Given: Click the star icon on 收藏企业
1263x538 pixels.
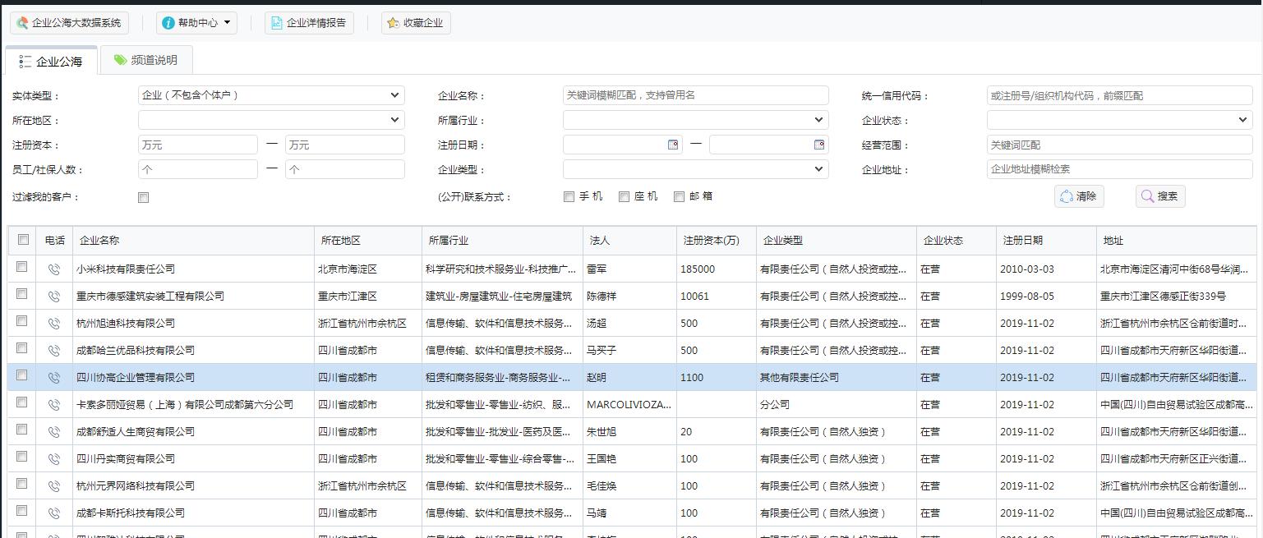Looking at the screenshot, I should [393, 22].
